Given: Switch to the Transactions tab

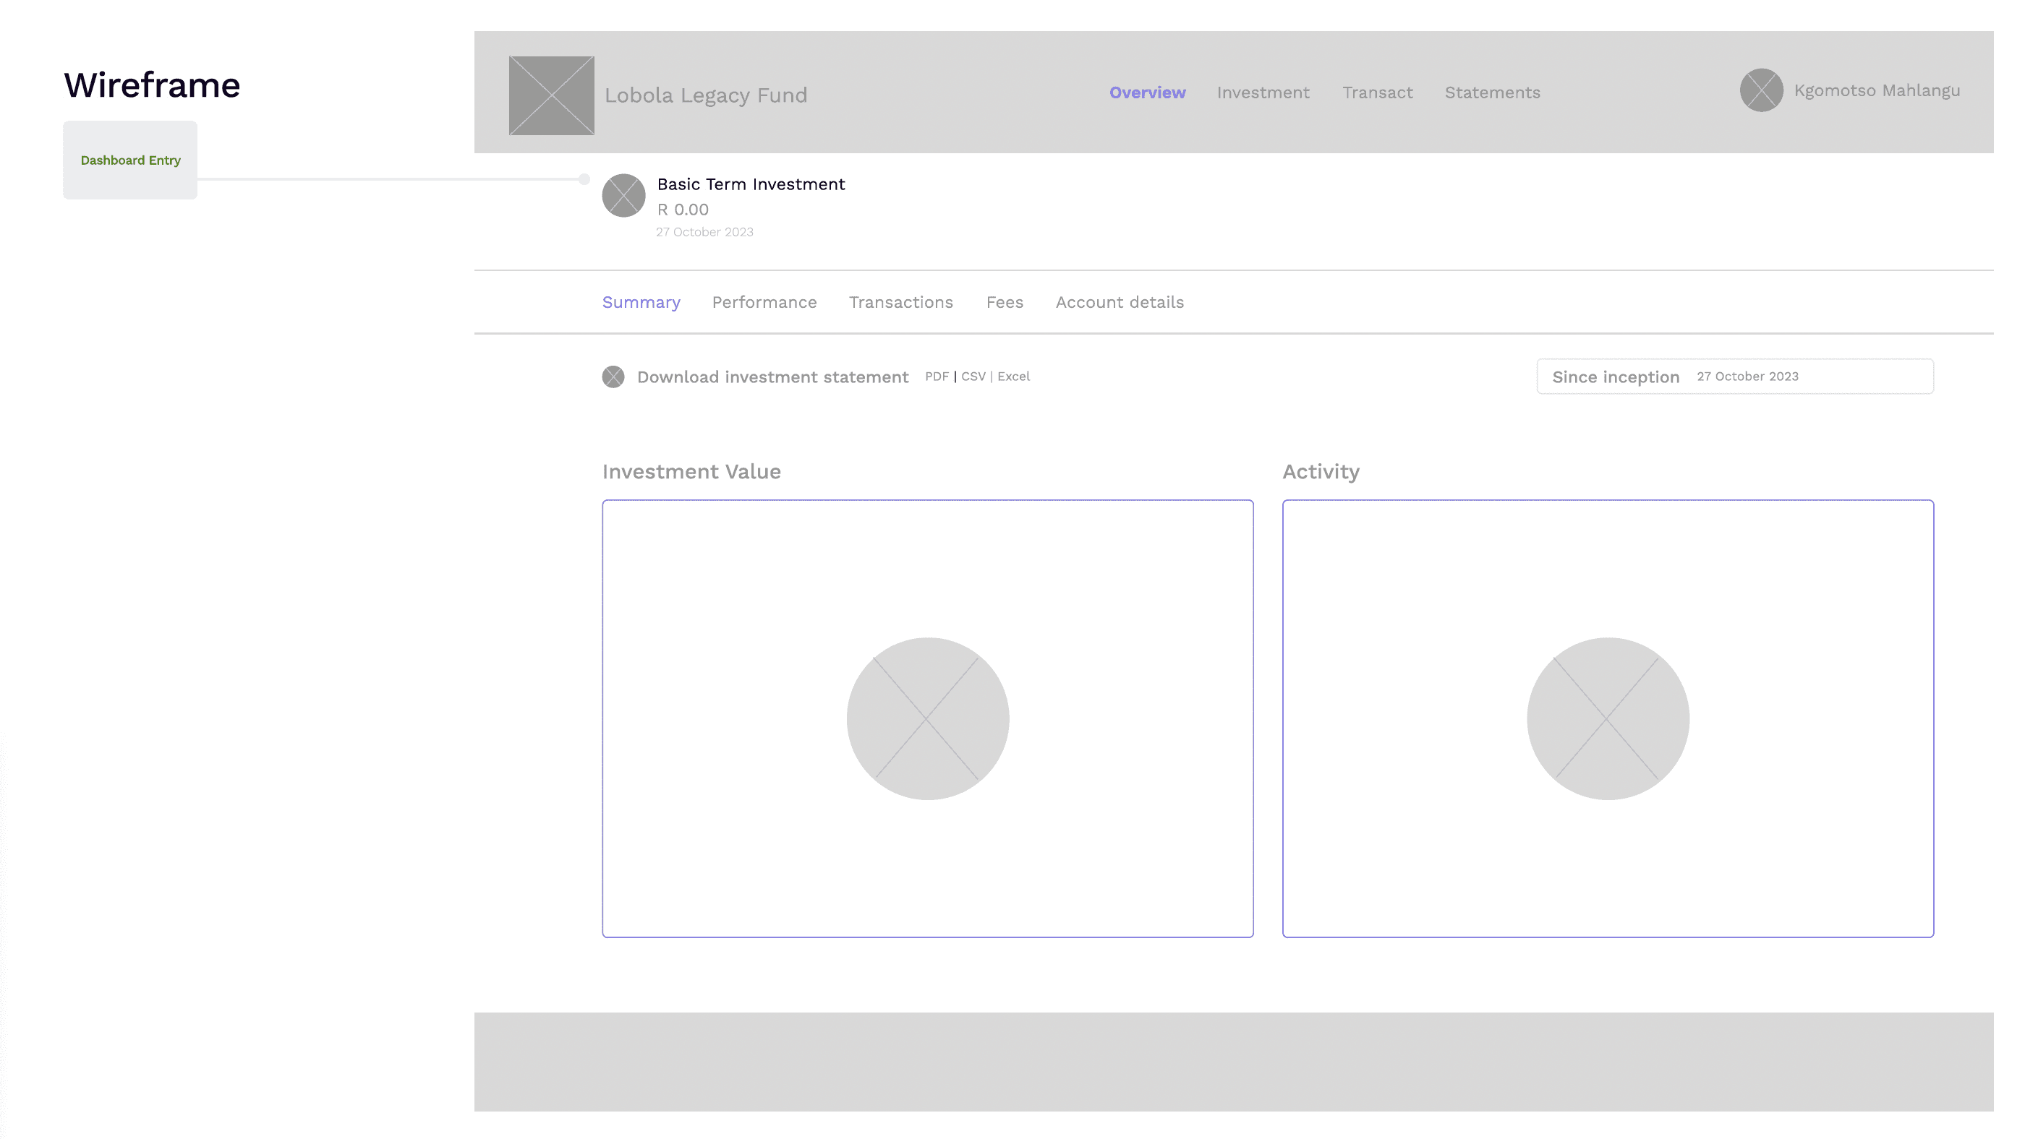Looking at the screenshot, I should tap(901, 302).
